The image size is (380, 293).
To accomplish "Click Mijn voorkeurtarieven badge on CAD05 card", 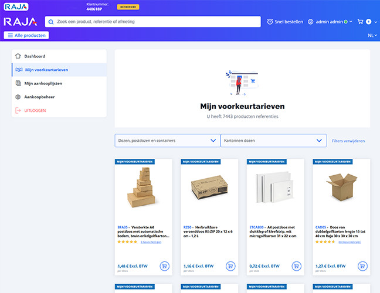I will (333, 162).
